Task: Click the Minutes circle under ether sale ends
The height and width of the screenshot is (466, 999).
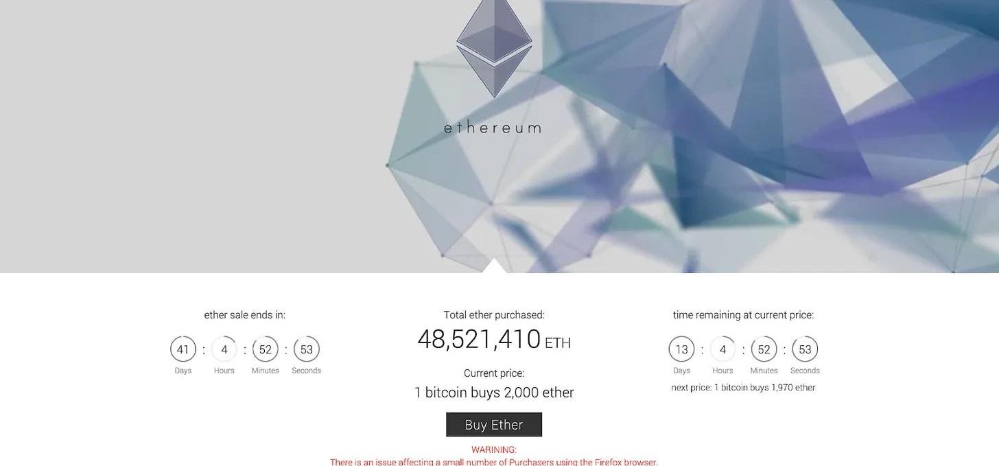Action: (266, 349)
